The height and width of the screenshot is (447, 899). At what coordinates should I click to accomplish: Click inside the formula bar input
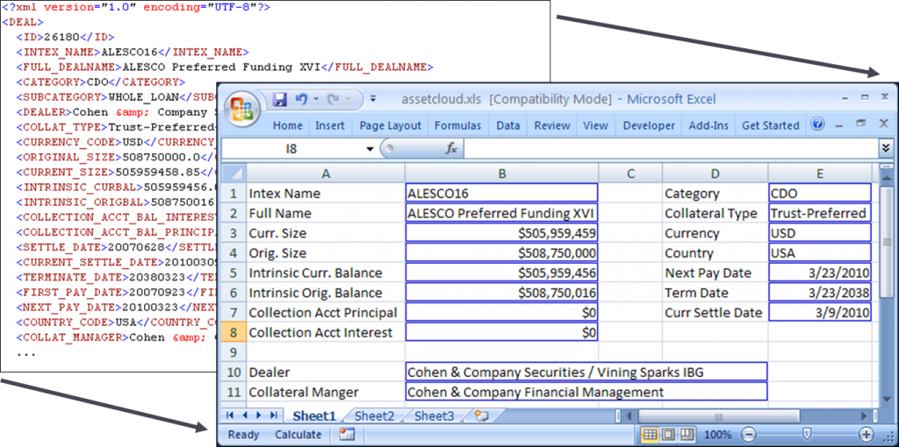point(670,149)
